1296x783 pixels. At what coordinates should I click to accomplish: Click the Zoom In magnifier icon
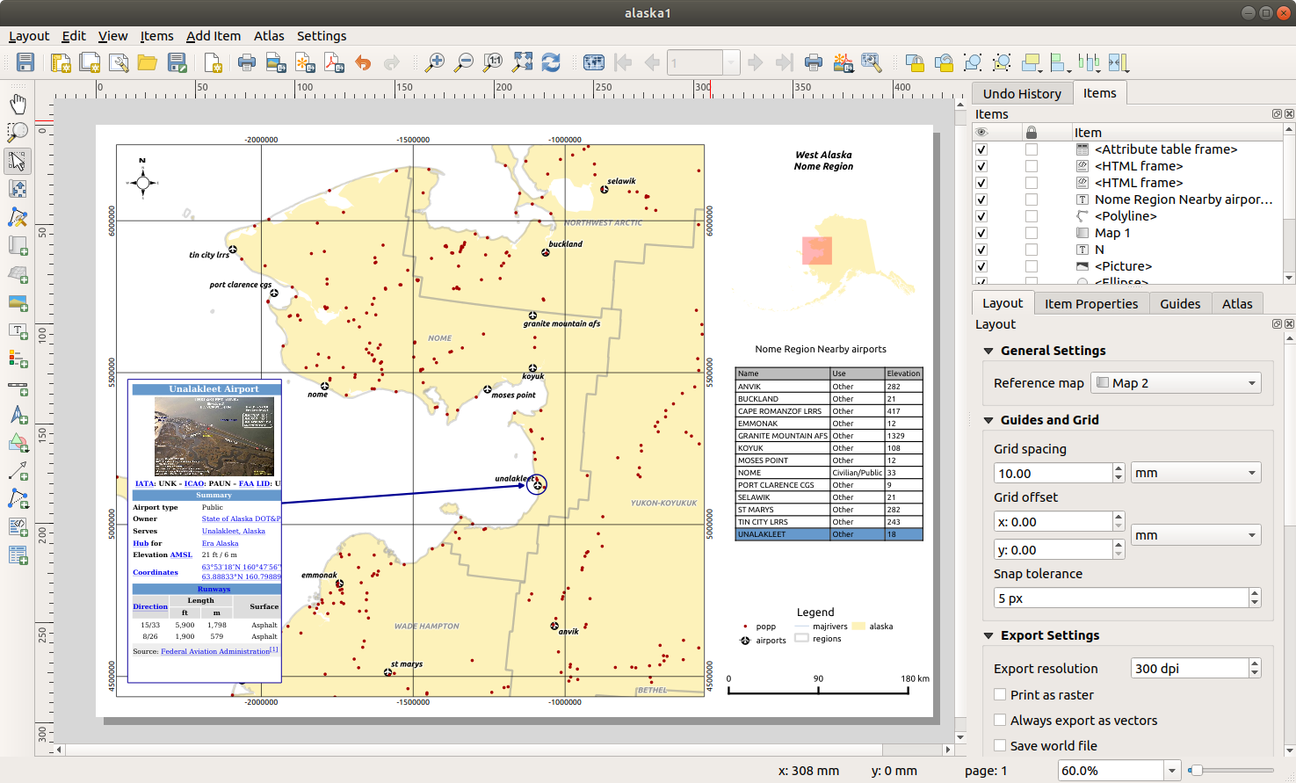[434, 62]
